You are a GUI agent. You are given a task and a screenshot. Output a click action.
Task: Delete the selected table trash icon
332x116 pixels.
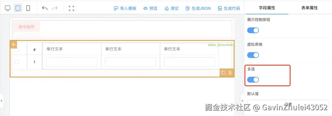[x=230, y=73]
